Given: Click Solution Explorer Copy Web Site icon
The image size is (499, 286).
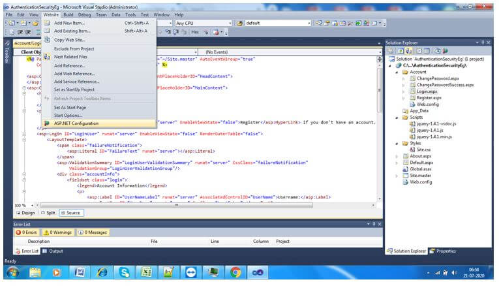Looking at the screenshot, I should [x=438, y=51].
